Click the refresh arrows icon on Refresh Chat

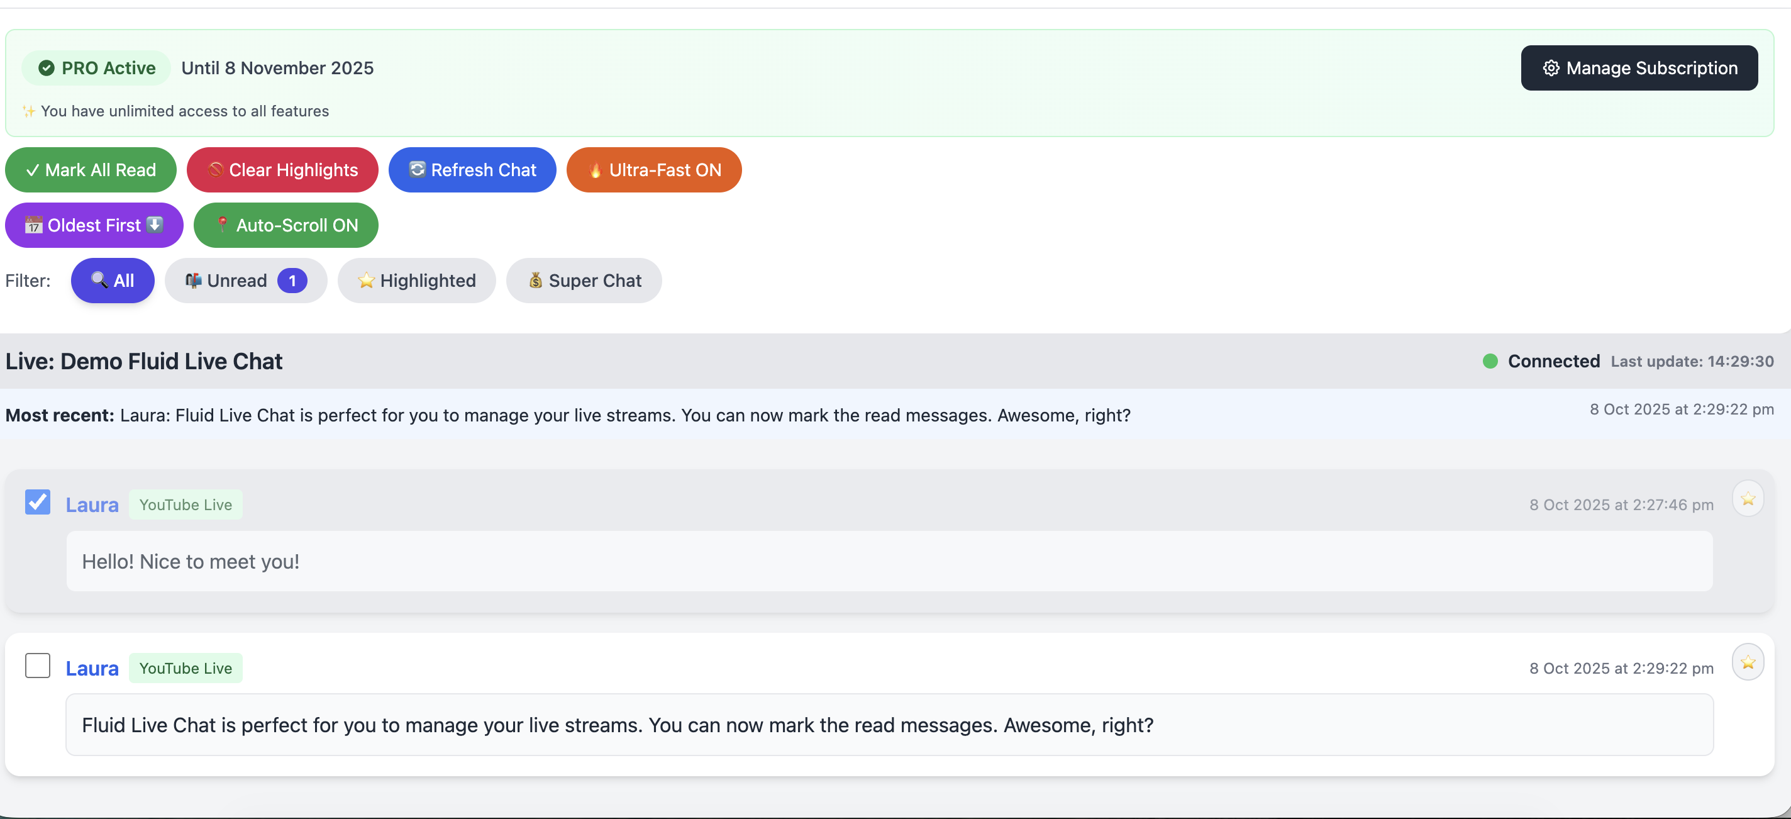(x=416, y=169)
